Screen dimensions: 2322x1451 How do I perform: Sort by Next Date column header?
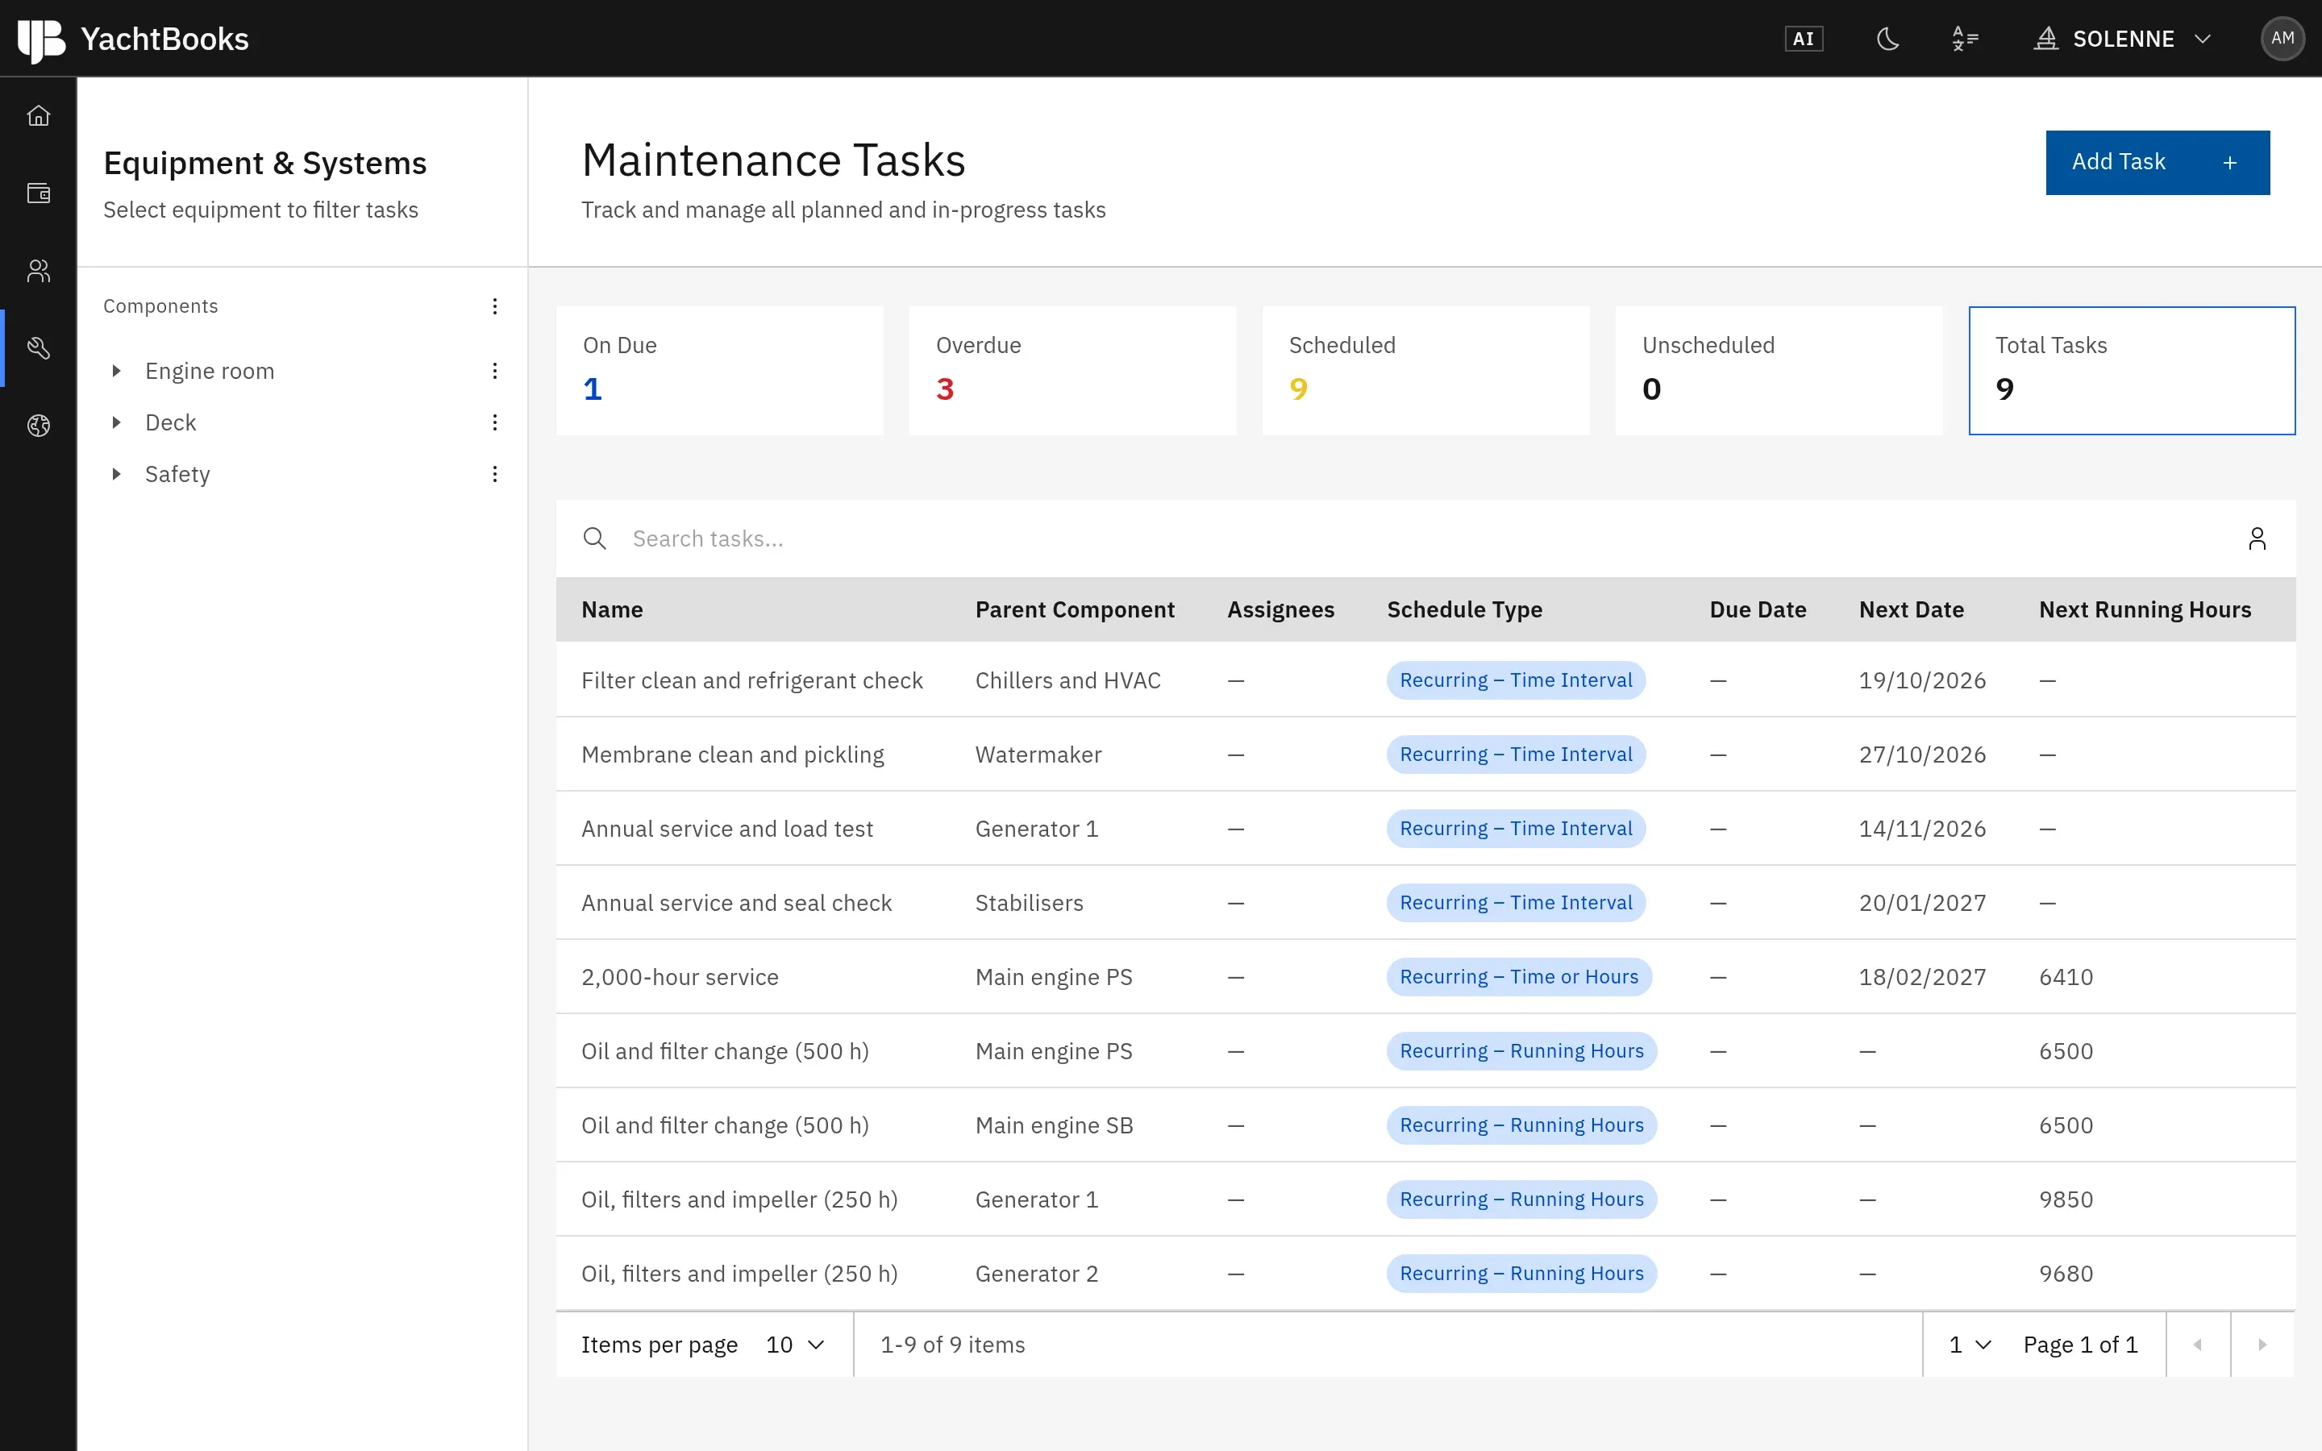click(1912, 609)
